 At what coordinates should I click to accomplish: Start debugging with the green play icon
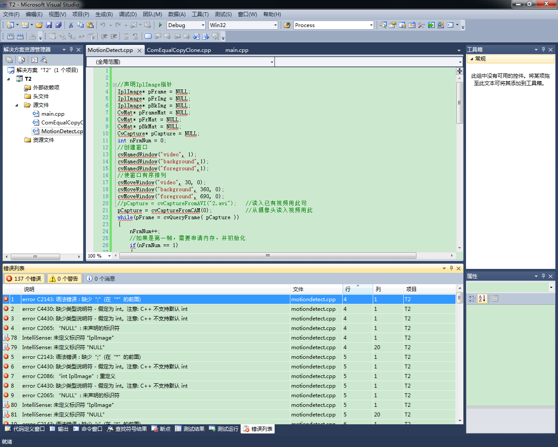pyautogui.click(x=160, y=25)
